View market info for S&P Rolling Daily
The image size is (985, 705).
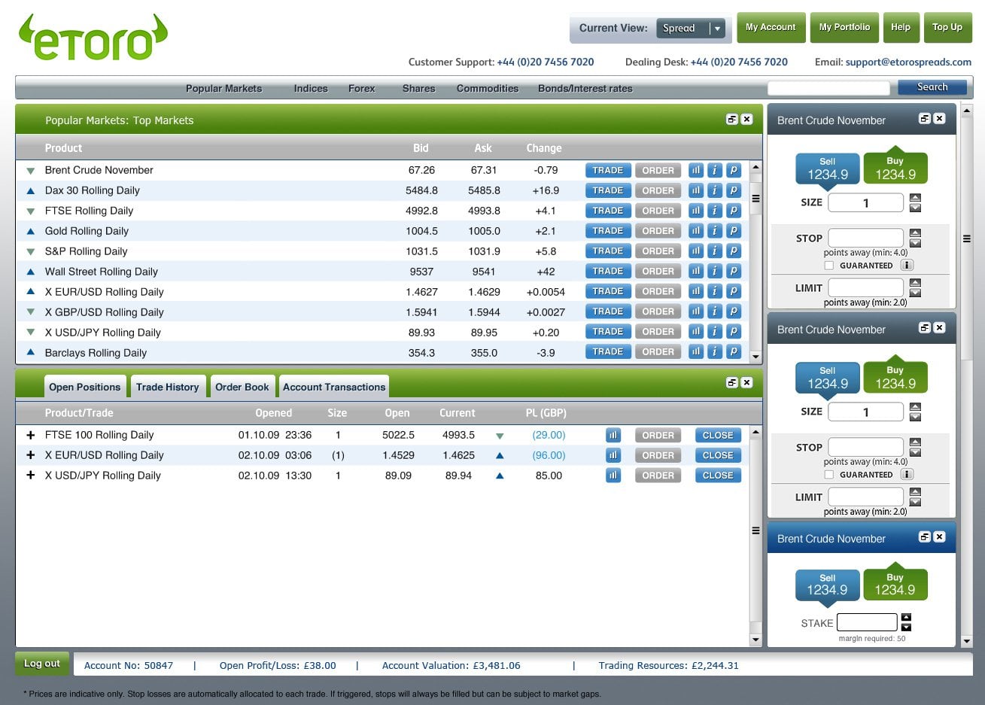click(715, 251)
